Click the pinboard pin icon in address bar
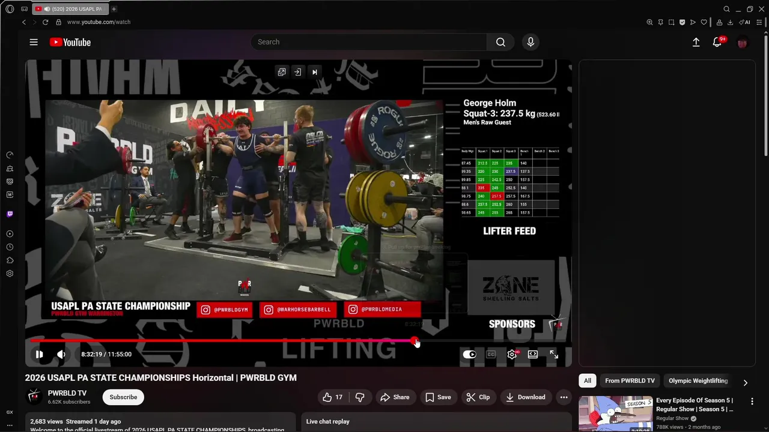This screenshot has width=769, height=432. (x=660, y=22)
